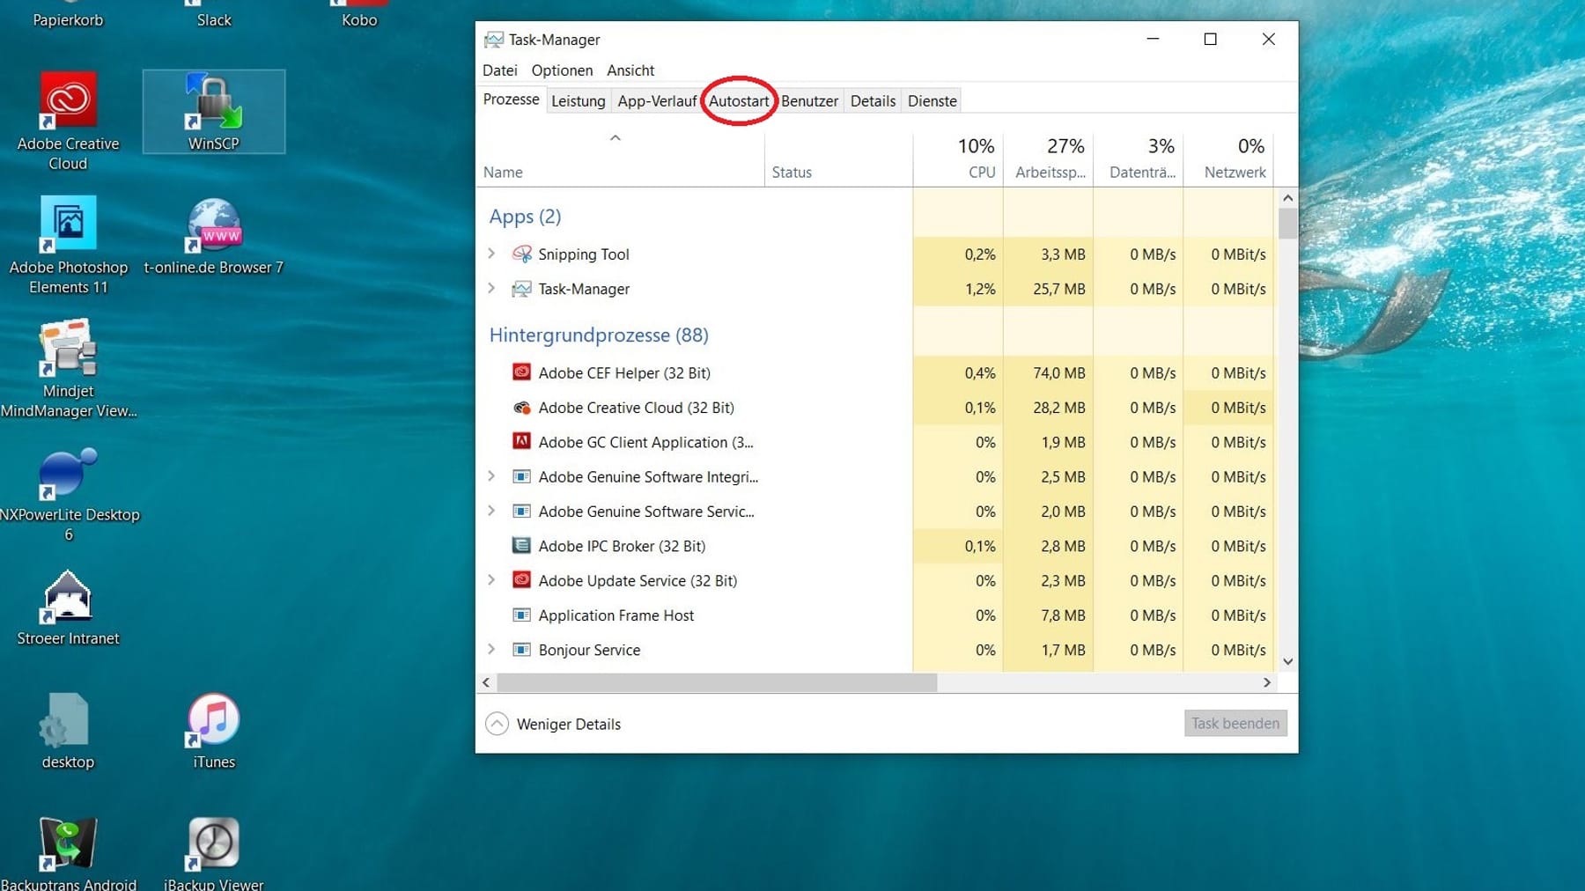The width and height of the screenshot is (1585, 891).
Task: Select the Papierkorb desktop icon label
Action: pos(68,19)
